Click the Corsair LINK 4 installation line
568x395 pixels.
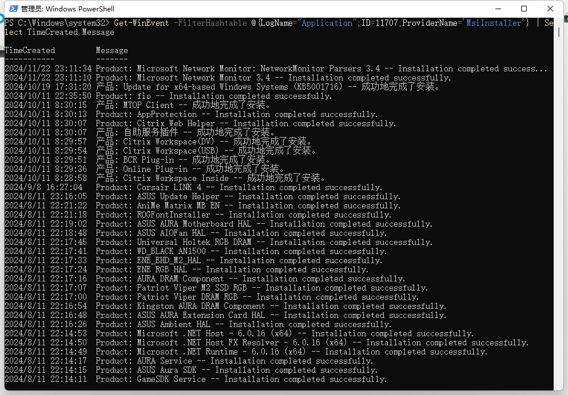coord(229,187)
